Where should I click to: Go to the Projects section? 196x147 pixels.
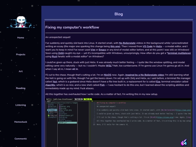(x=21, y=54)
